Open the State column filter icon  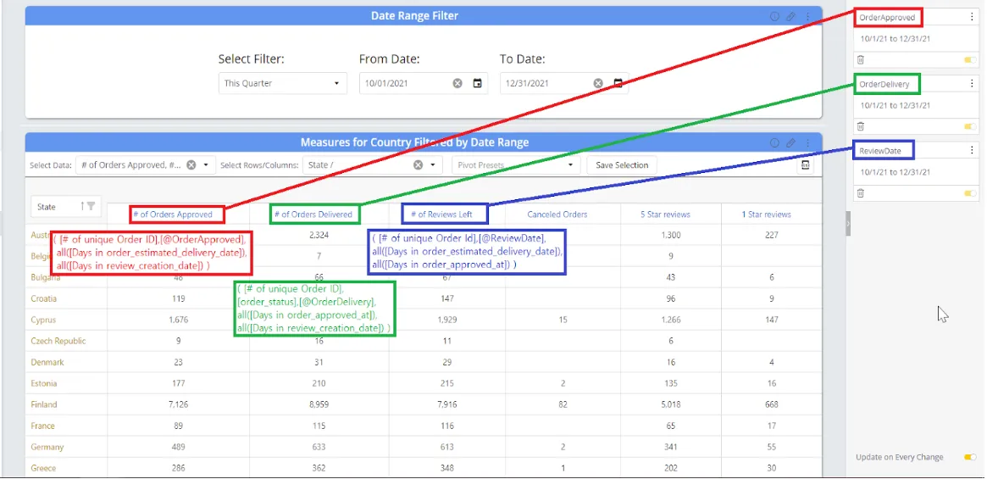pyautogui.click(x=91, y=206)
